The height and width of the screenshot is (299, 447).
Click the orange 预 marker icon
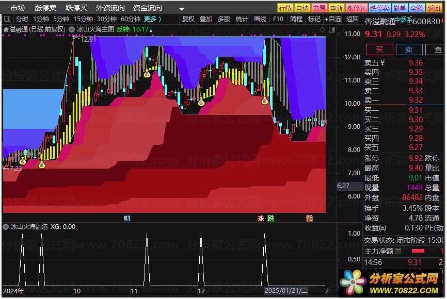pyautogui.click(x=309, y=219)
